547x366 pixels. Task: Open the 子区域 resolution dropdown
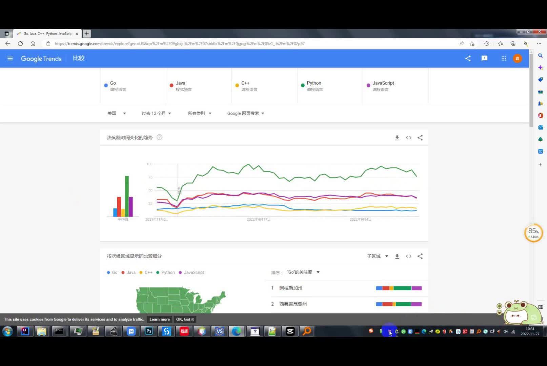pos(378,256)
